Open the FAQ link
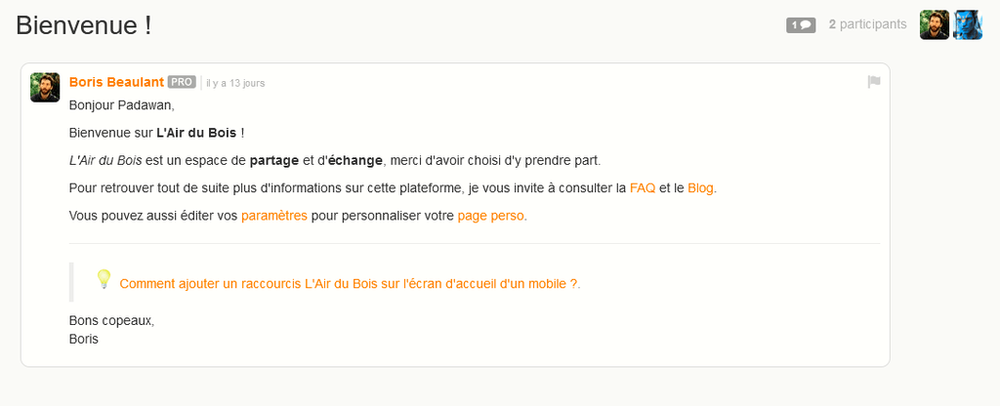The width and height of the screenshot is (1000, 406). [643, 188]
